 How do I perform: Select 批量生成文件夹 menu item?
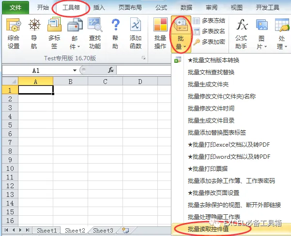(231, 84)
